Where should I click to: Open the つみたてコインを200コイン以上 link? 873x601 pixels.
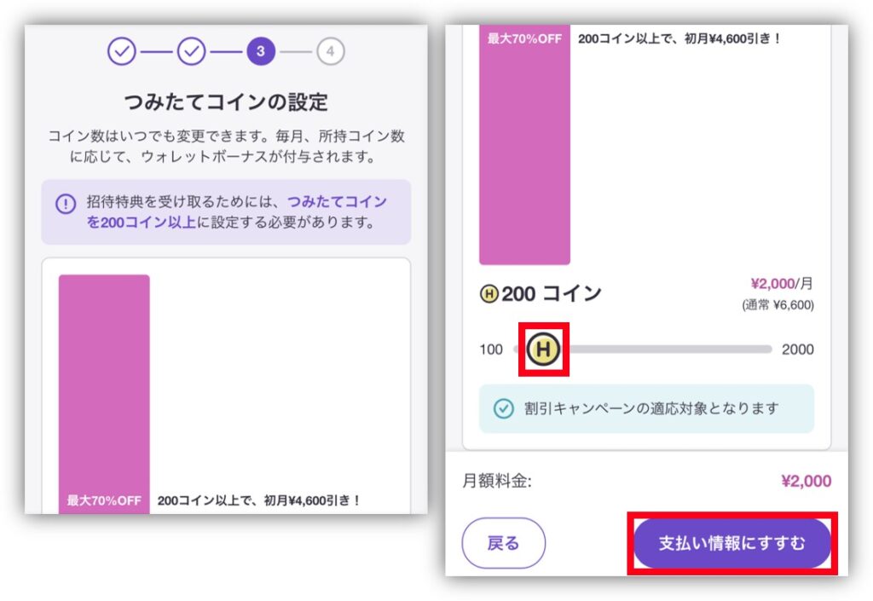point(337,203)
